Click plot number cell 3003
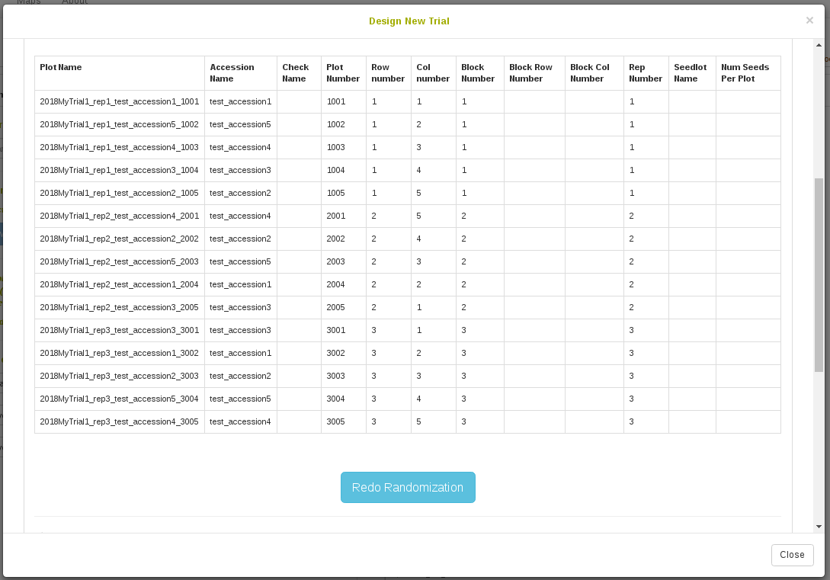Screen dimensions: 830x580 coord(344,376)
